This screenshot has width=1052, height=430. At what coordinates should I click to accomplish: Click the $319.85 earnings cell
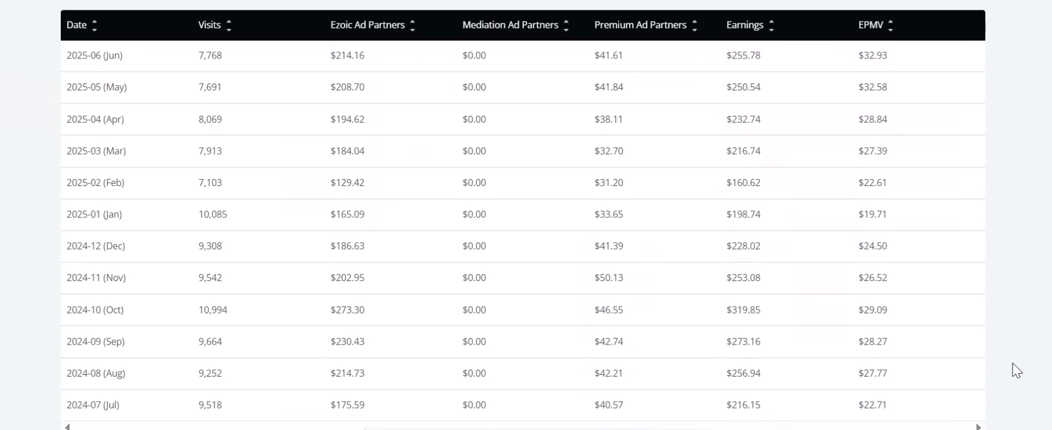(743, 310)
